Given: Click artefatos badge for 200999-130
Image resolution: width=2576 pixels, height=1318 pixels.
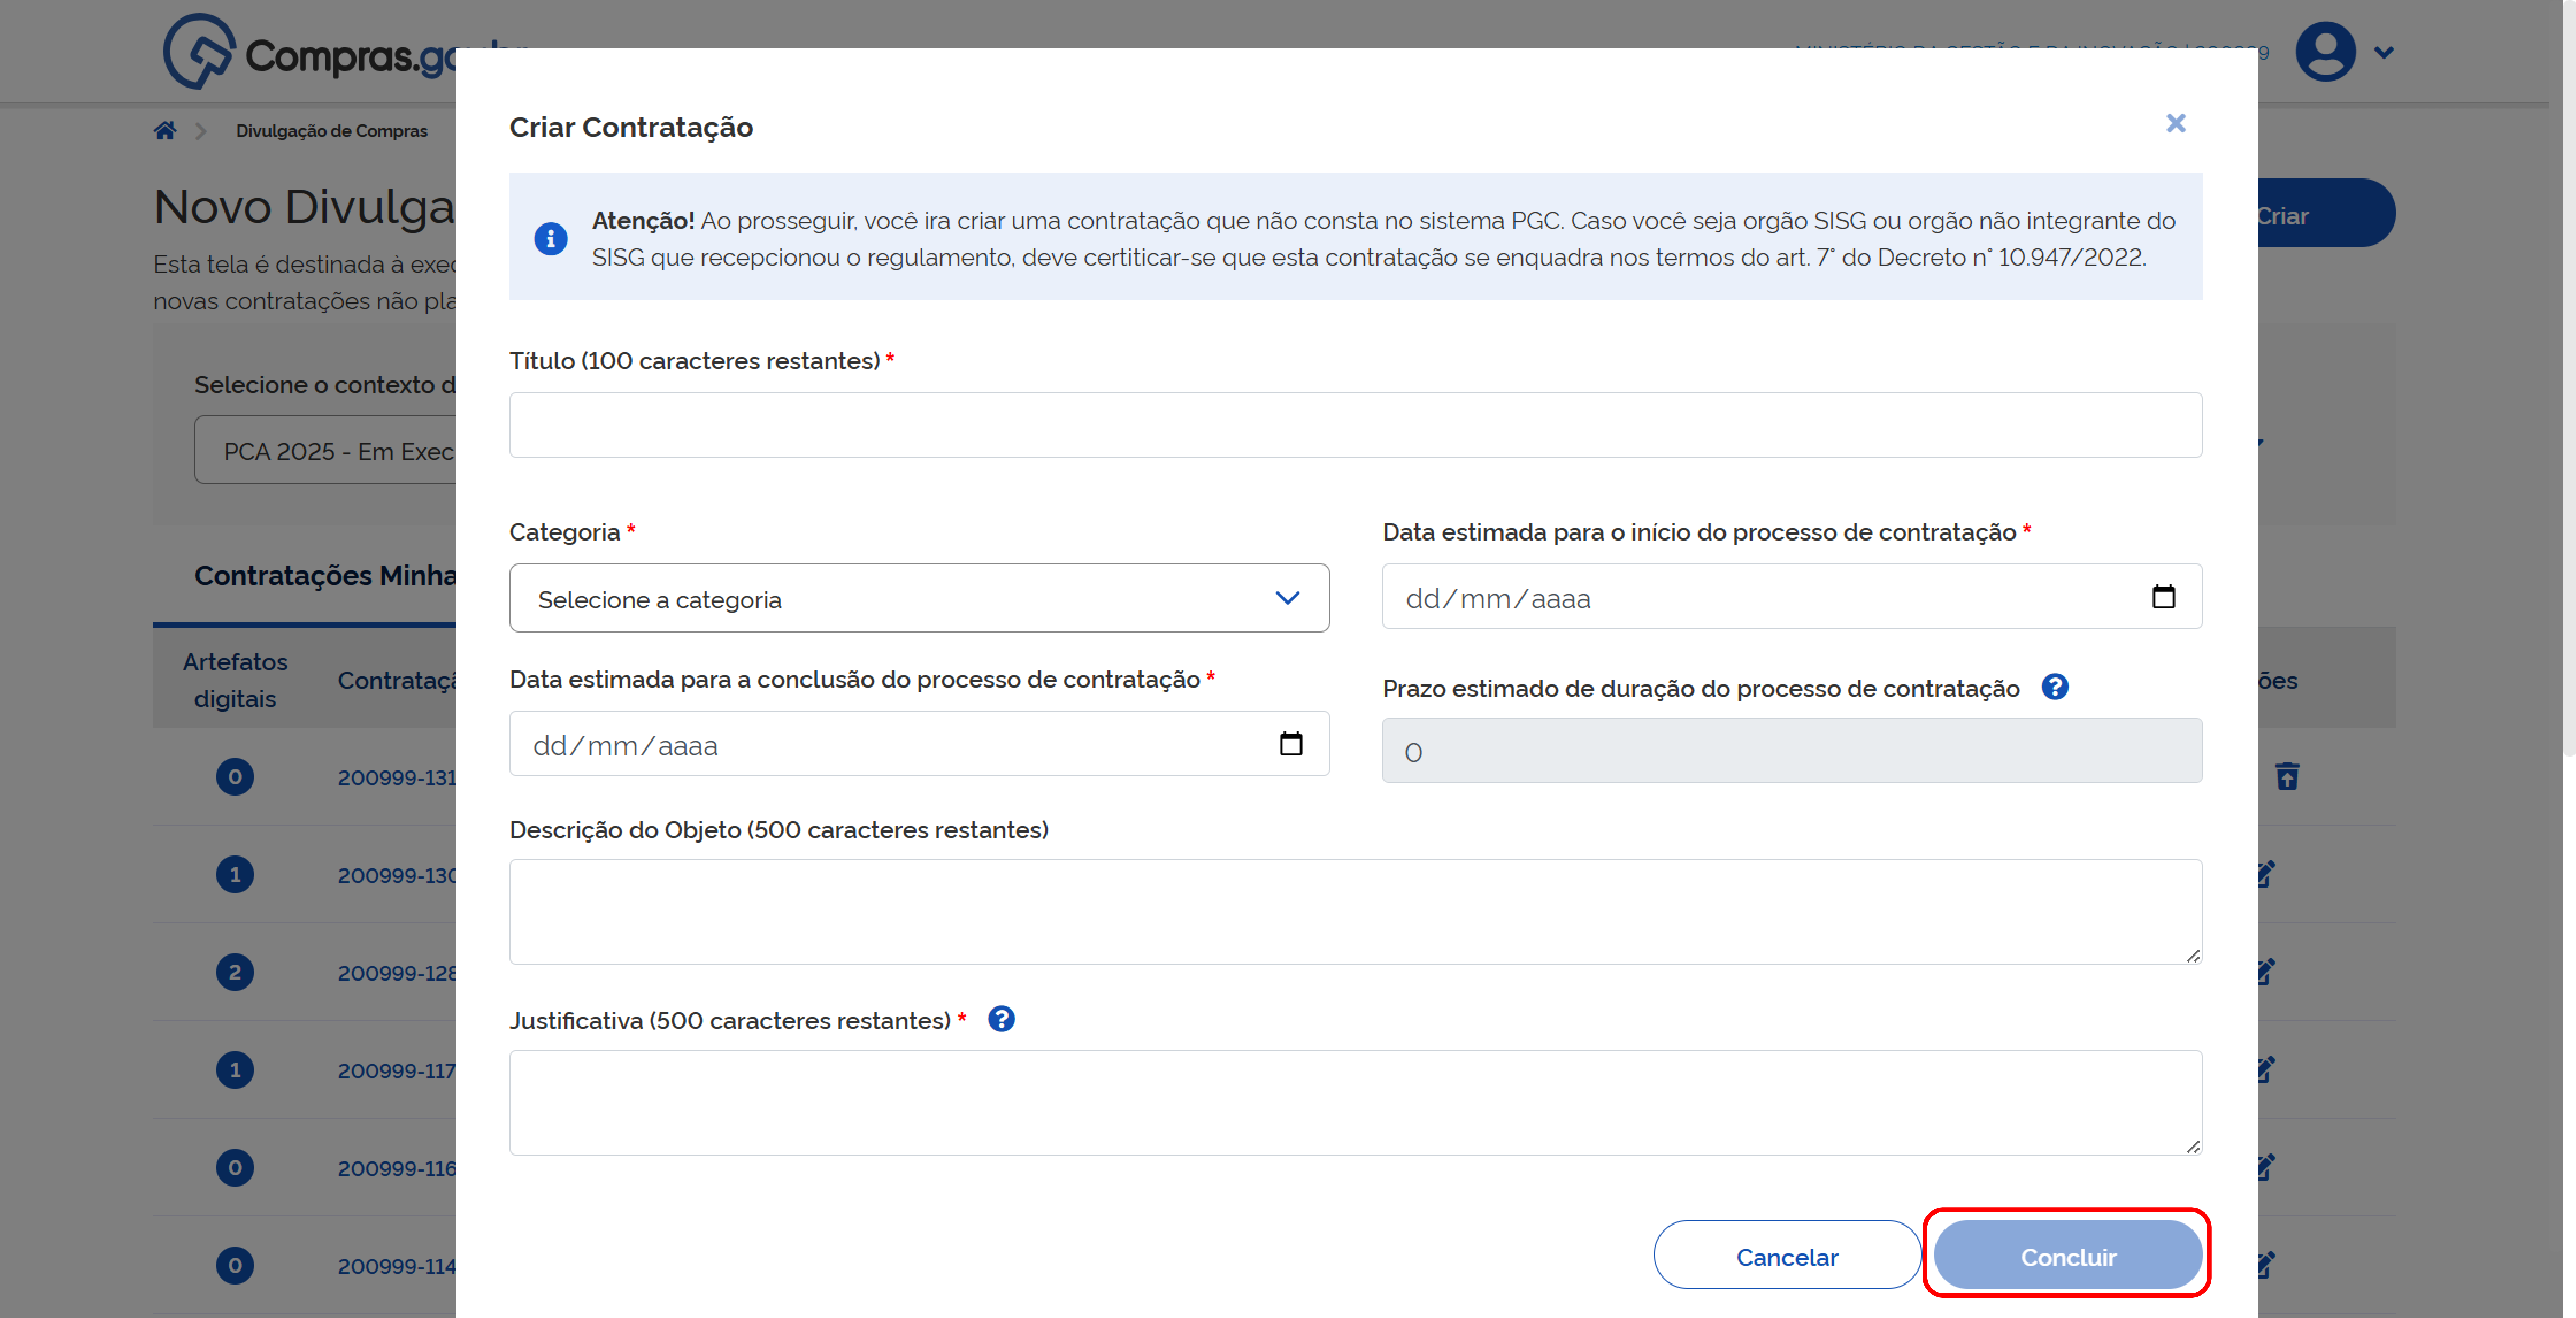Looking at the screenshot, I should coord(235,875).
